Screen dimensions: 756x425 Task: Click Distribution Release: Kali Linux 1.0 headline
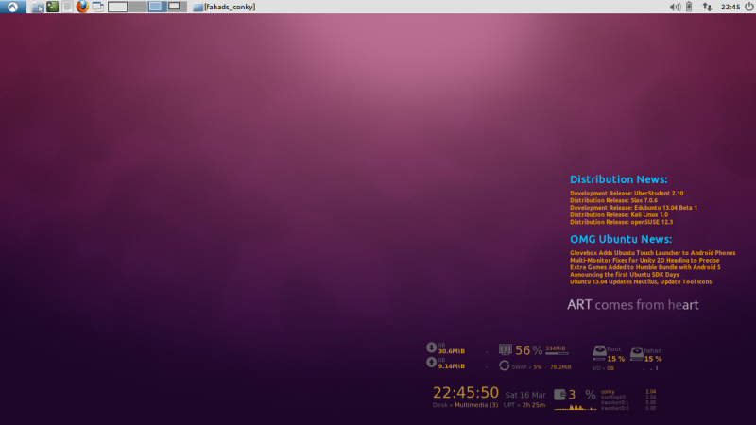click(619, 215)
